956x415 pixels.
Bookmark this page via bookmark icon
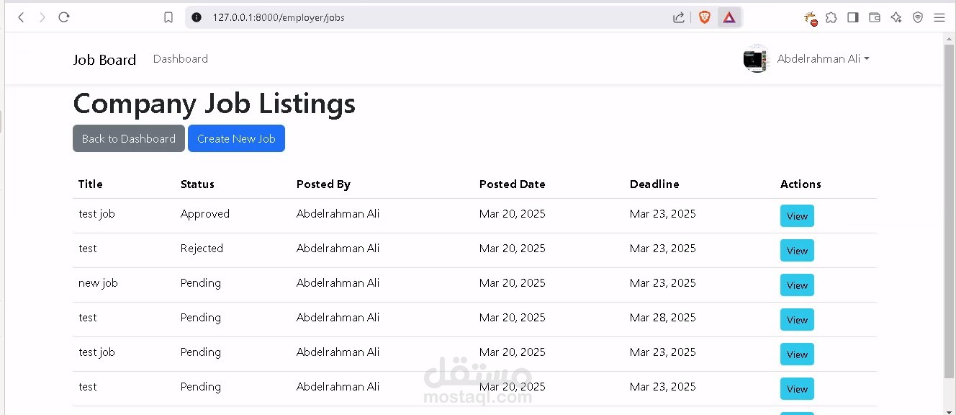pos(168,17)
